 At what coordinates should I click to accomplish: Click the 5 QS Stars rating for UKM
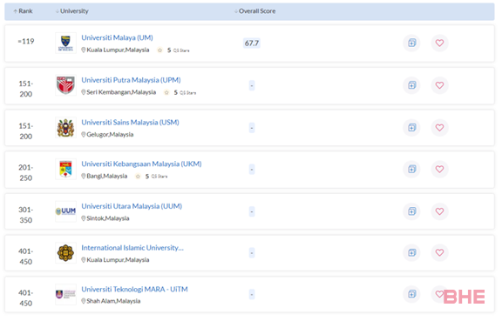tap(152, 177)
